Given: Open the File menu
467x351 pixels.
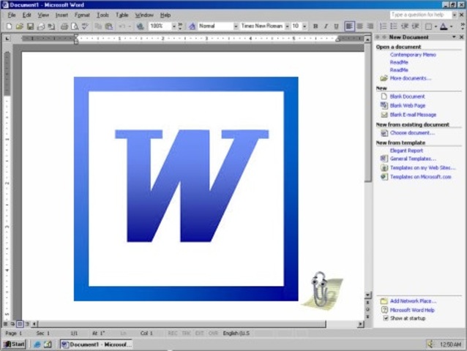Looking at the screenshot, I should pos(12,15).
